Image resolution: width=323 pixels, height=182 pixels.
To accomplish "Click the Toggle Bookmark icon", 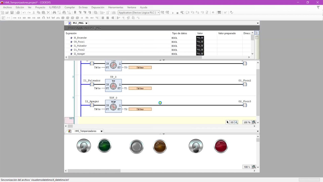I will pos(75,12).
